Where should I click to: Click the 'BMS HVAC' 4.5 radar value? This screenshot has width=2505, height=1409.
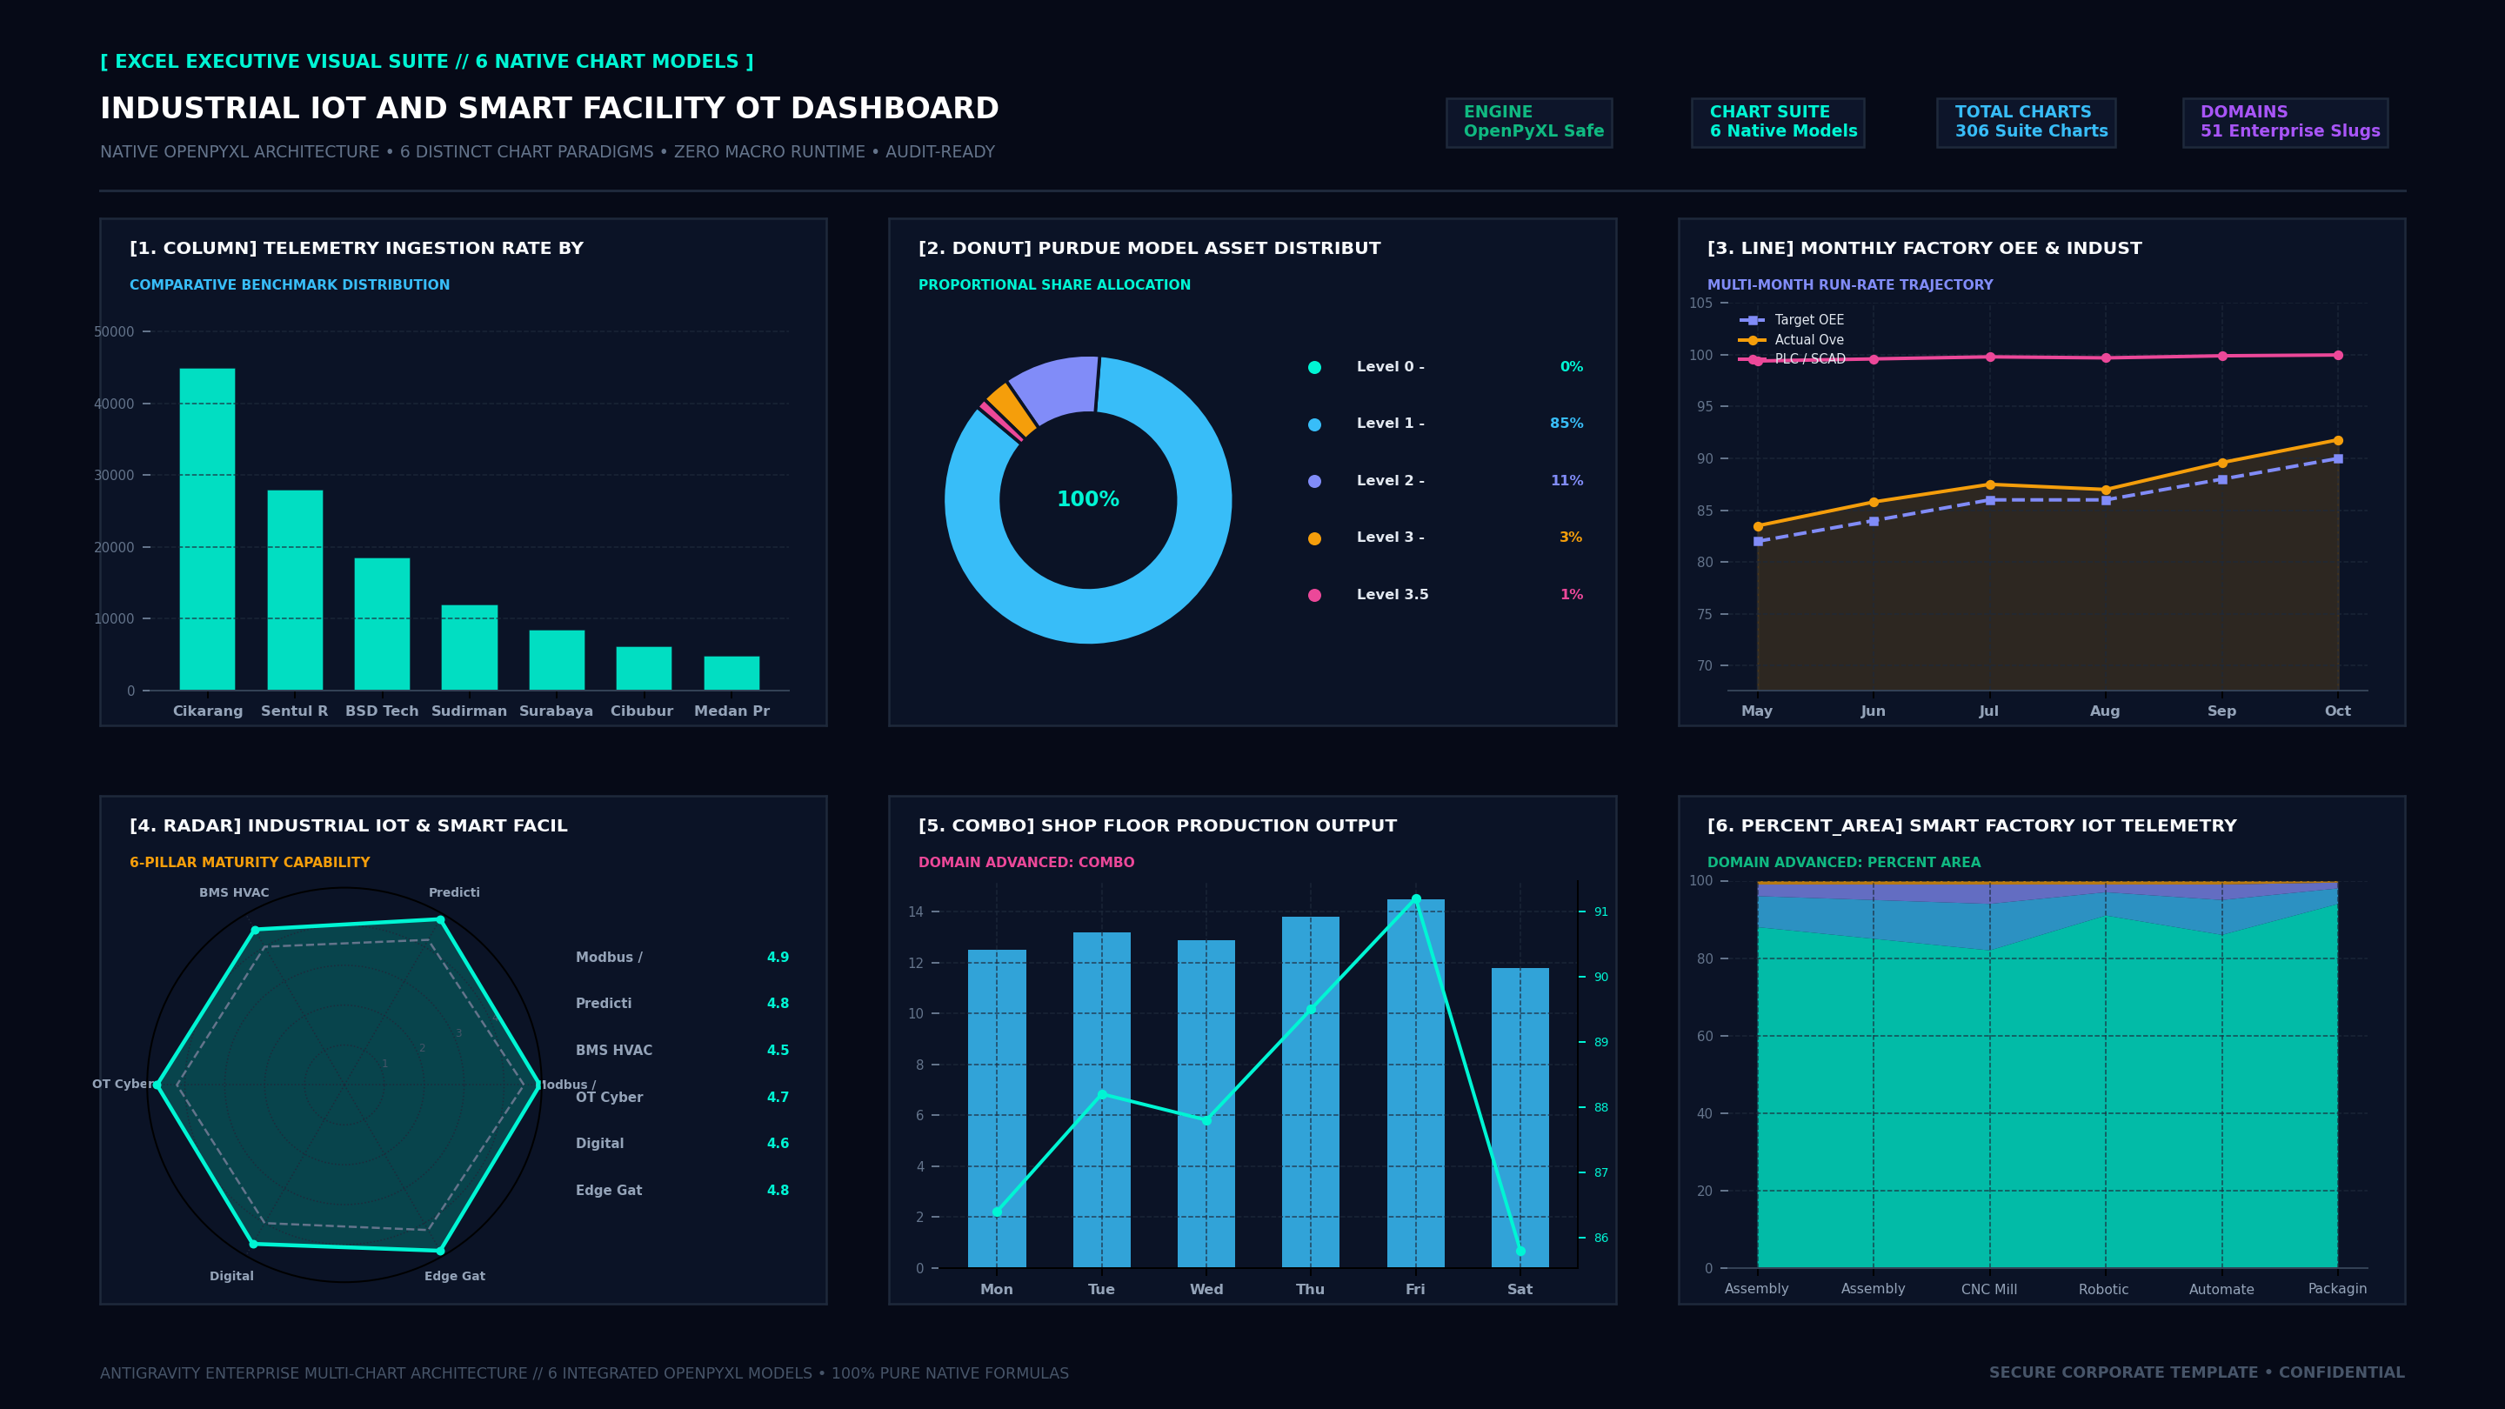click(x=778, y=1052)
